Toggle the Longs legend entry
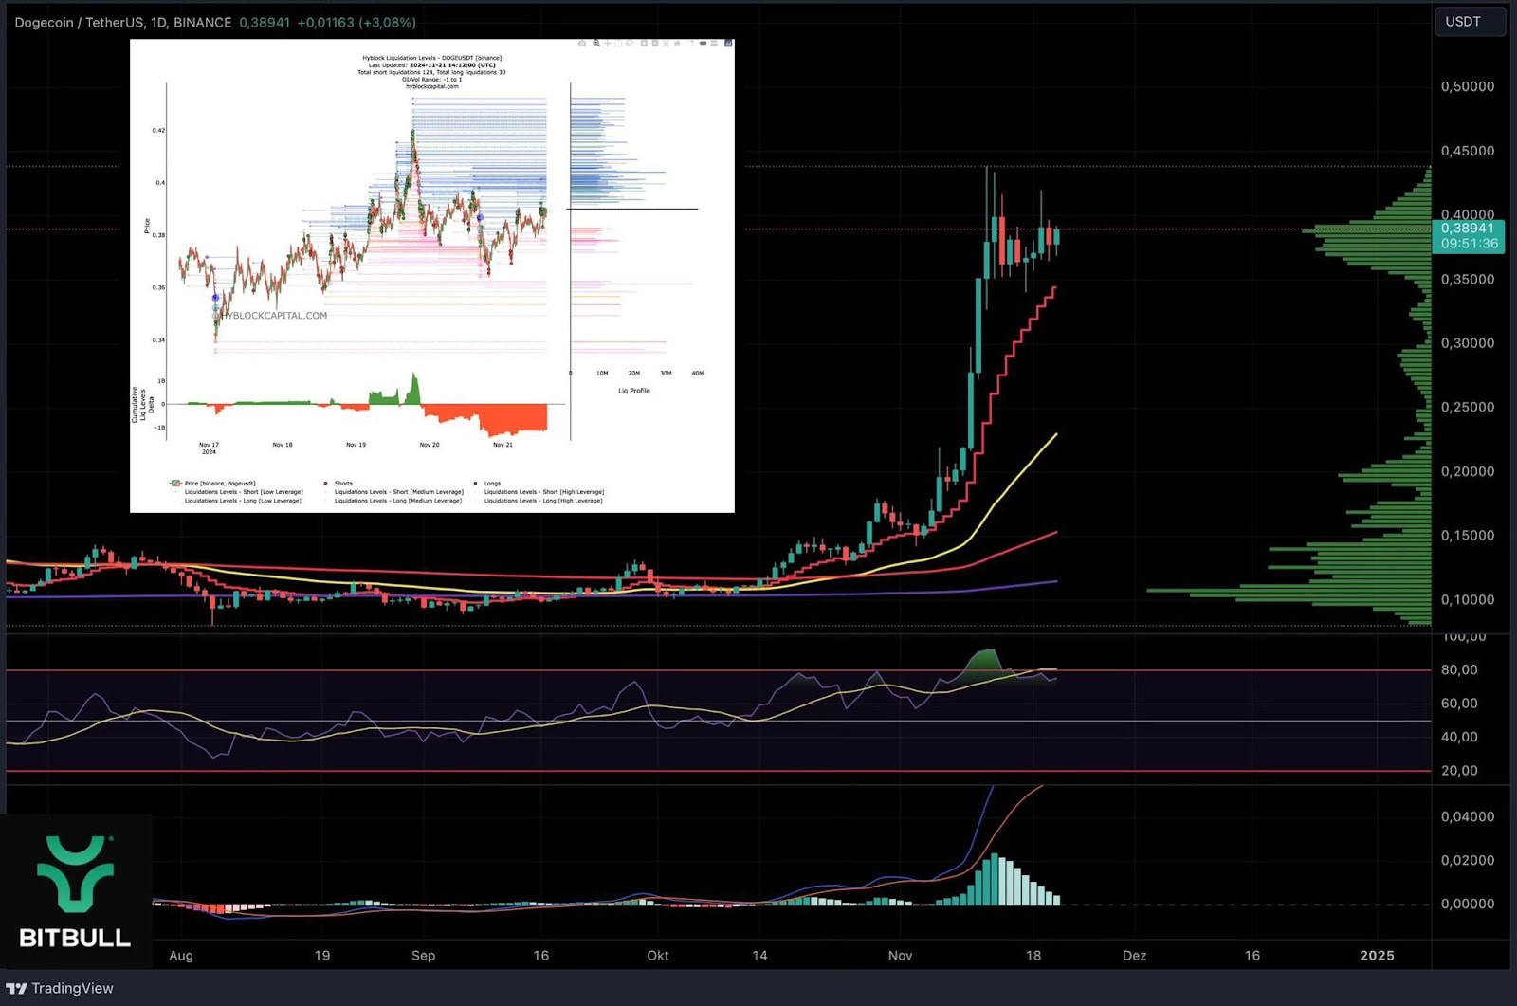Image resolution: width=1517 pixels, height=1006 pixels. click(488, 484)
